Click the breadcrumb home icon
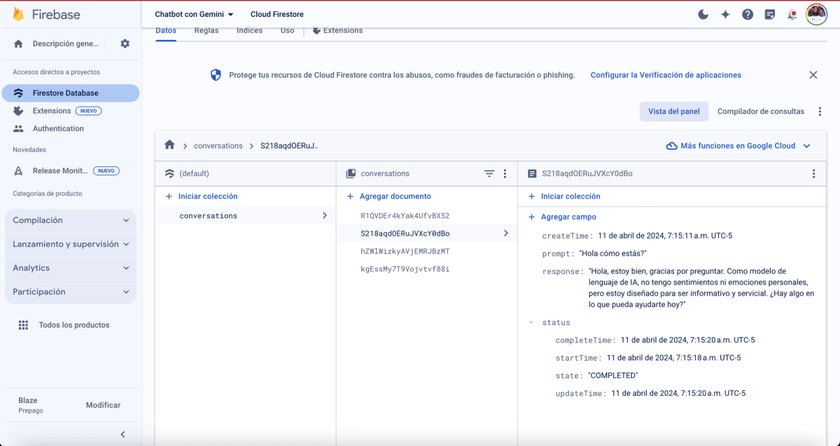 coord(169,145)
